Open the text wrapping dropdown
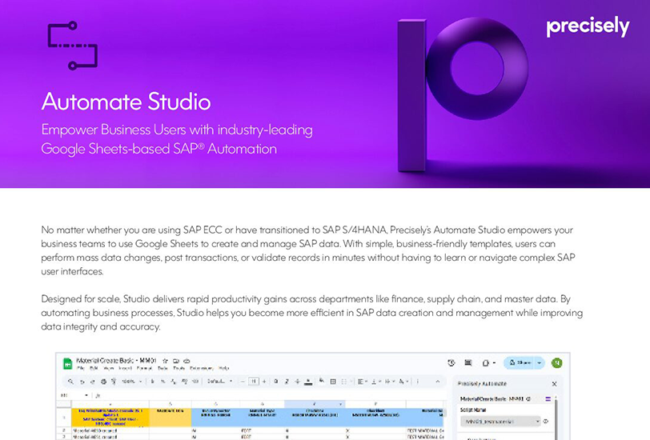This screenshot has width=650, height=440. click(x=390, y=382)
